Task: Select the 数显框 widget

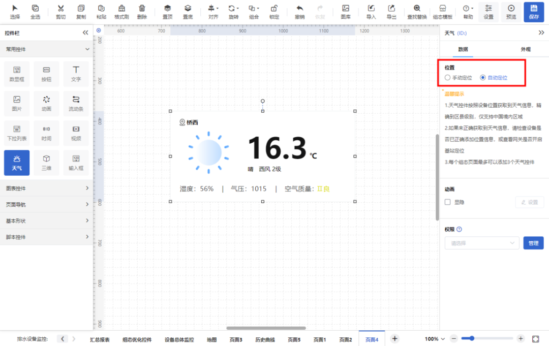Action: pyautogui.click(x=17, y=74)
